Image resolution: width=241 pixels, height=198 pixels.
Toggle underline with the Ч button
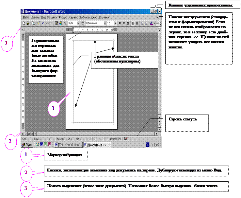coord(128,23)
